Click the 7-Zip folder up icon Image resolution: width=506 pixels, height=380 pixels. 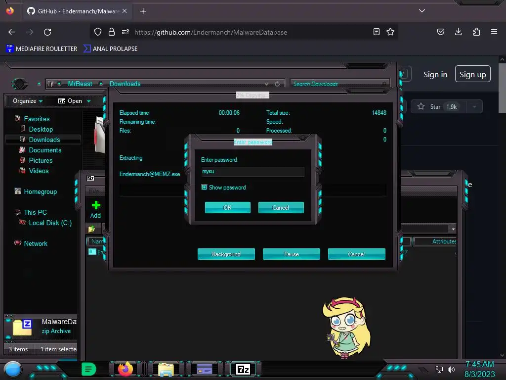[91, 229]
